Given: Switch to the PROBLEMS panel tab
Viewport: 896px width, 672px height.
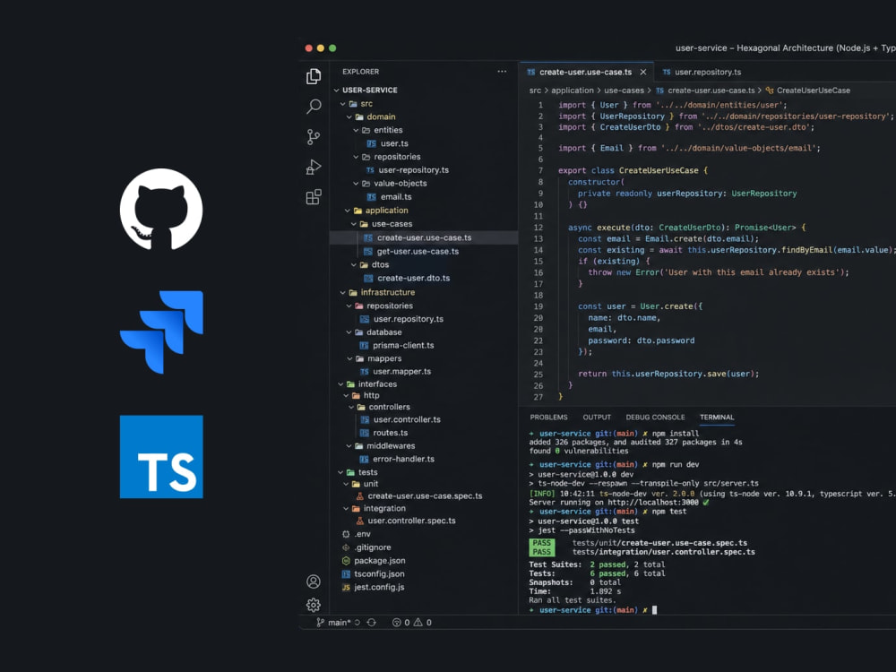Looking at the screenshot, I should (548, 418).
